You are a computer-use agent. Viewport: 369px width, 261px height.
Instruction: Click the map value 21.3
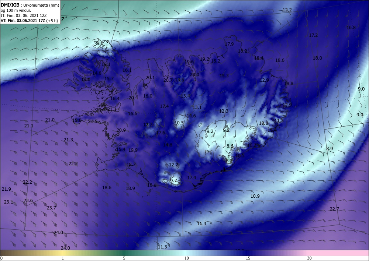tap(68, 140)
